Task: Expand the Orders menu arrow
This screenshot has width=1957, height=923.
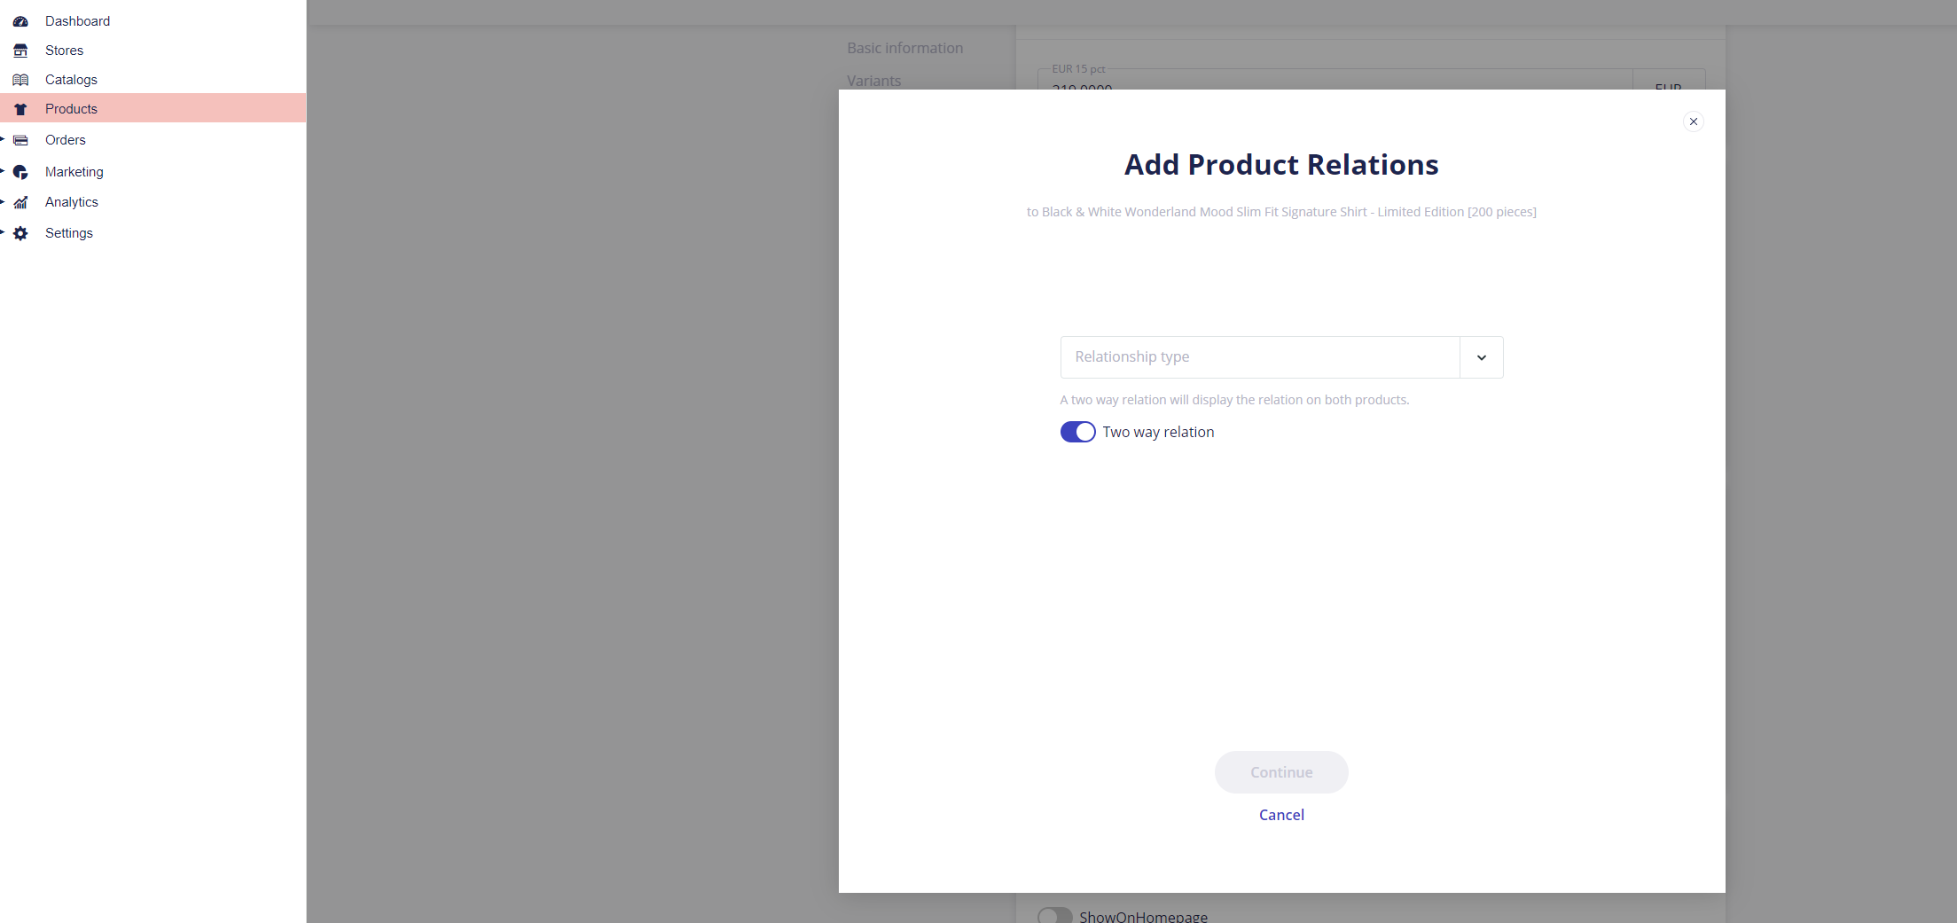Action: [3, 139]
